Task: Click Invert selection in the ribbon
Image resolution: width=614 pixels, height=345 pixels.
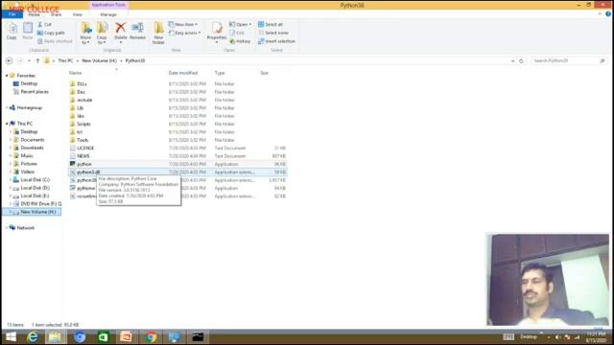Action: 276,41
